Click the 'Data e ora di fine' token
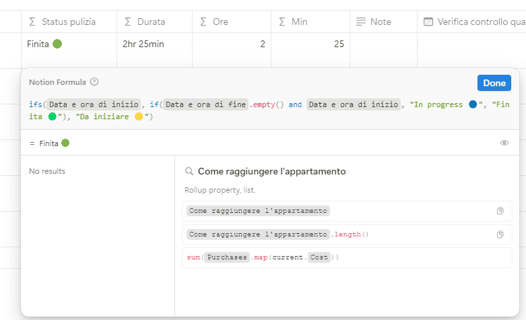Screen dimensions: 526x320 point(205,104)
